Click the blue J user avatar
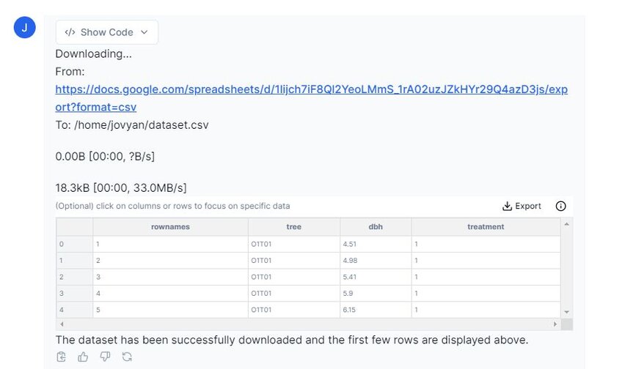This screenshot has width=622, height=369. [25, 27]
